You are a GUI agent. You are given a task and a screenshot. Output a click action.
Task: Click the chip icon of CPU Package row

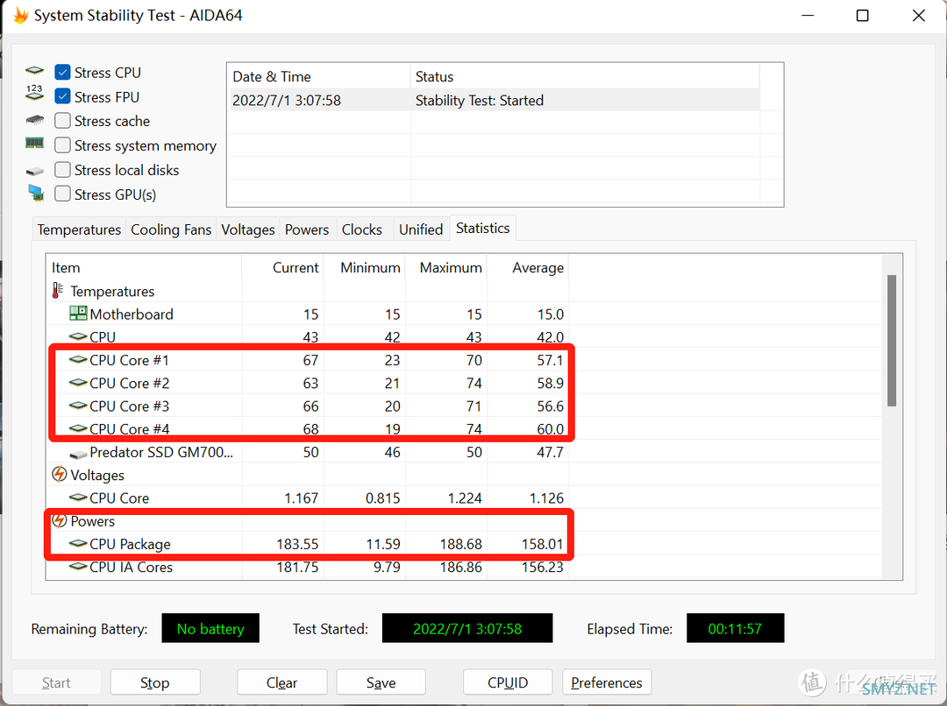pos(78,544)
